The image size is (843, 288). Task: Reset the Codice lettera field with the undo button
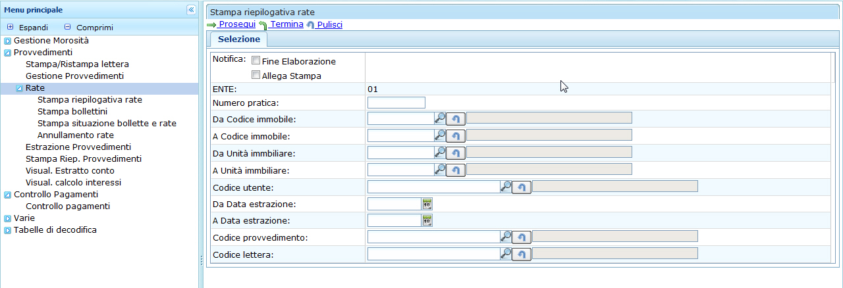pos(522,254)
